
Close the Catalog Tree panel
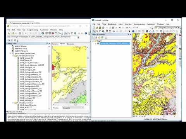click(x=49, y=44)
